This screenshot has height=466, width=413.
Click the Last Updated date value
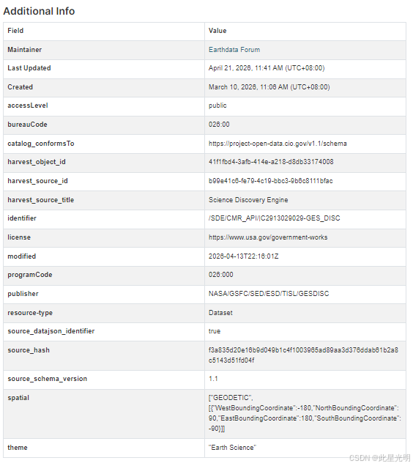[267, 68]
